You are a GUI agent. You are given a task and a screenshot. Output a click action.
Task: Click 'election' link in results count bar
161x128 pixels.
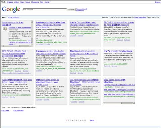click(142, 17)
